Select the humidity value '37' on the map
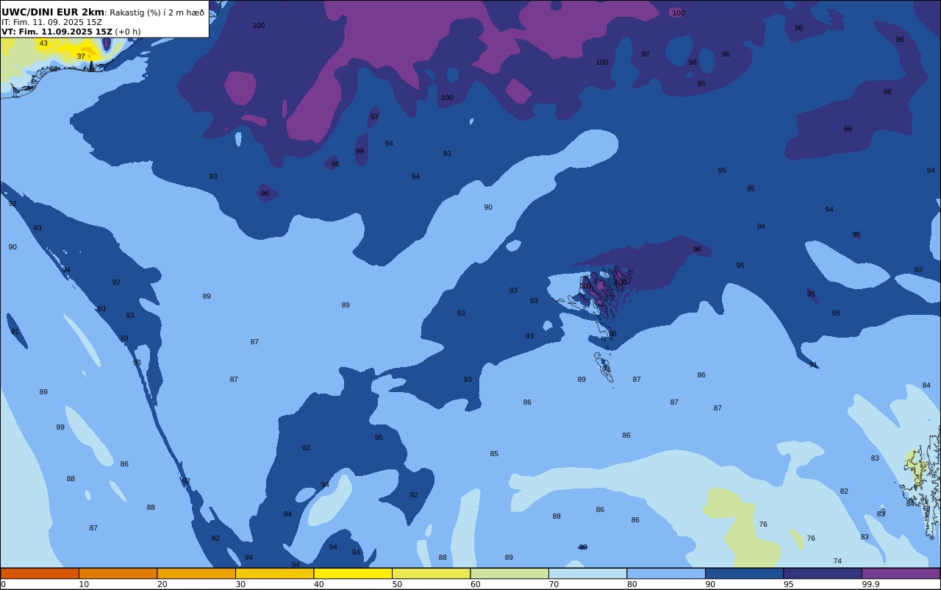The image size is (941, 590). click(x=81, y=57)
